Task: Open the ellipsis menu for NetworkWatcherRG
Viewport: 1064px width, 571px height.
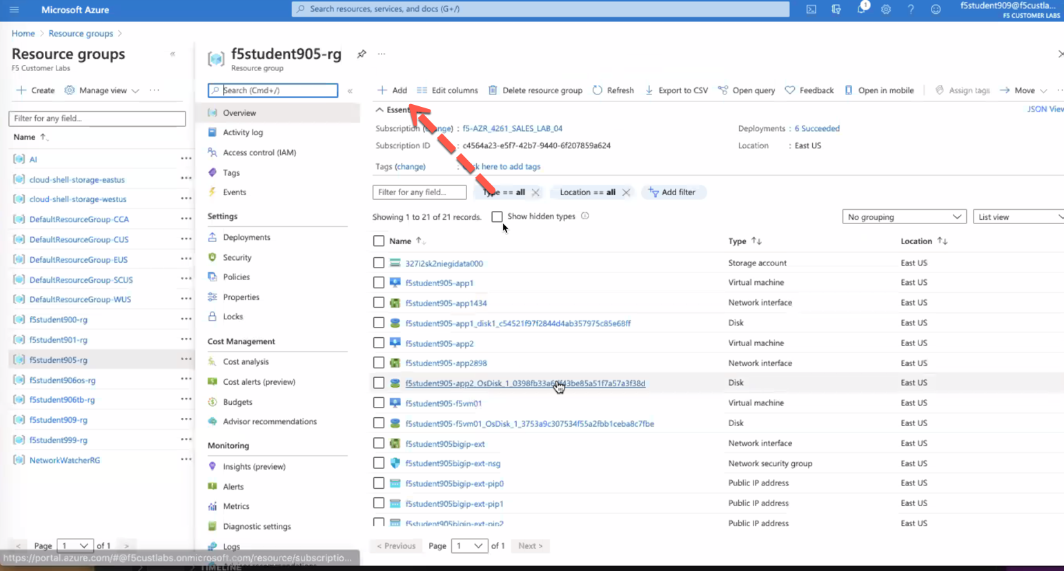Action: point(186,460)
